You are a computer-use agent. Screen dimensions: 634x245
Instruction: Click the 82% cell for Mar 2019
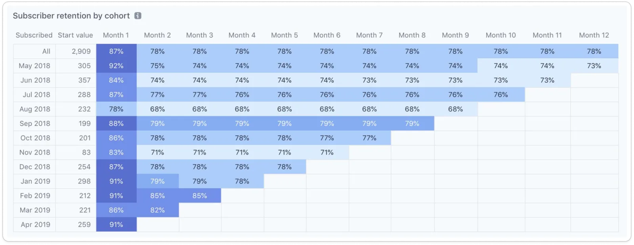pyautogui.click(x=157, y=210)
